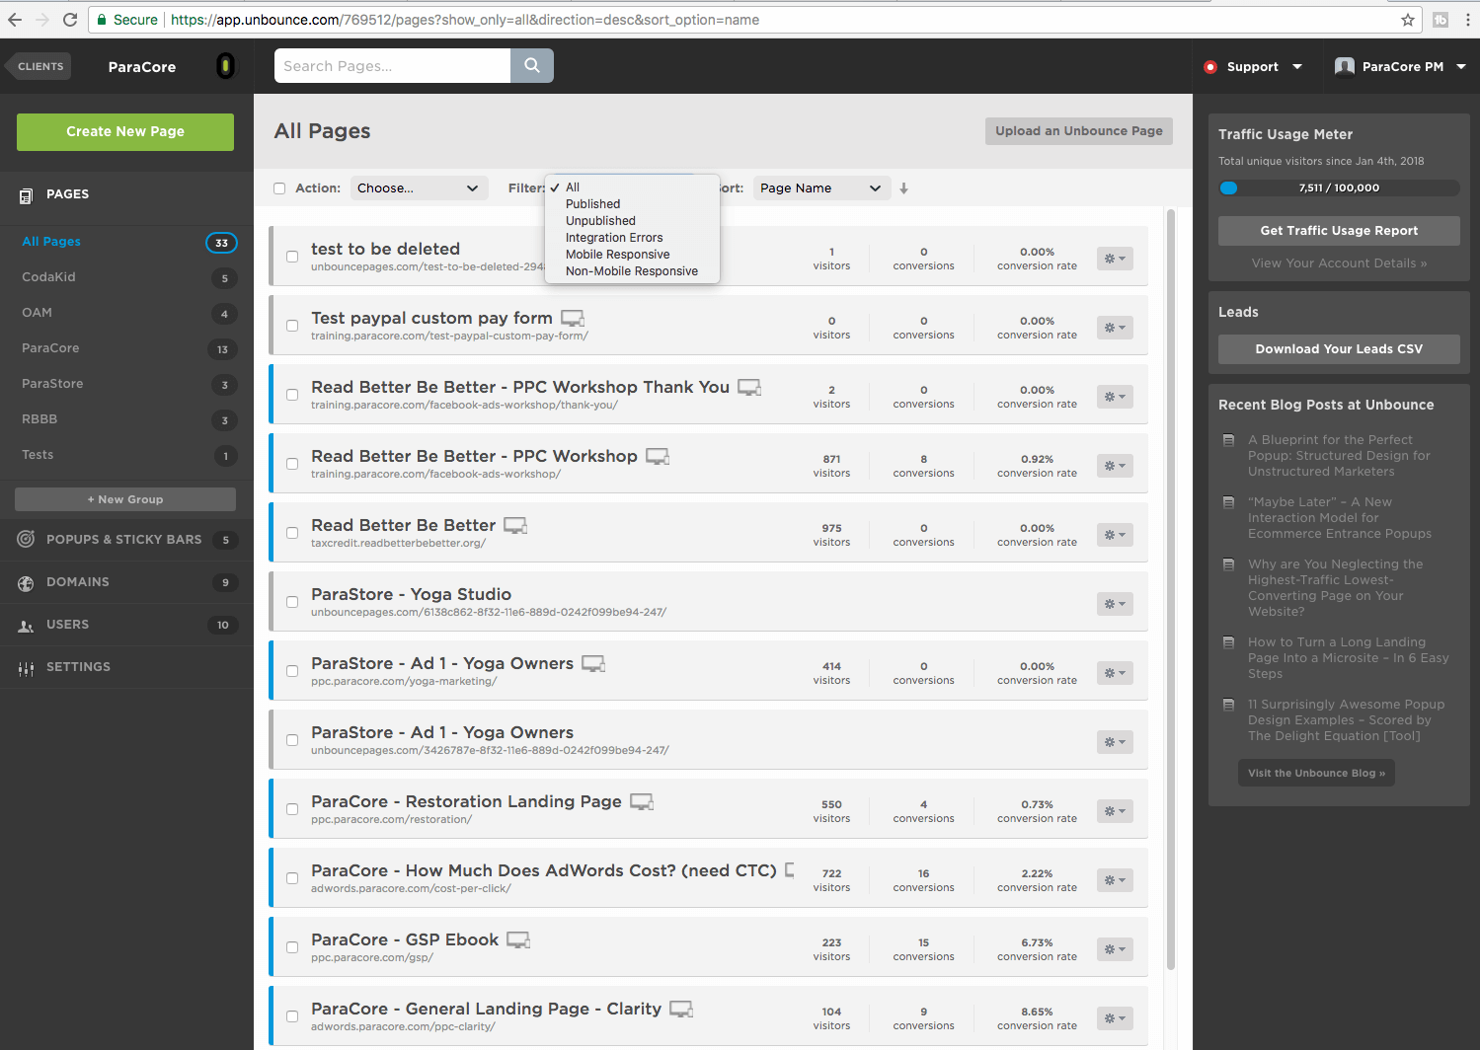Click the page list vertical scrollbar
This screenshot has height=1050, width=1480.
1171,589
